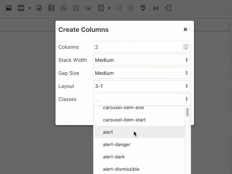Open the arrow menu beside the columns icon

pos(109,8)
